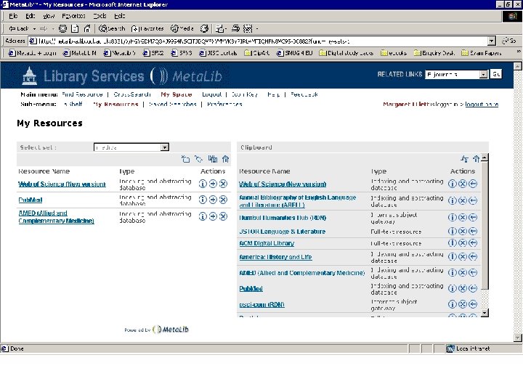The width and height of the screenshot is (523, 392).
Task: Click the clipboard list scroll-down arrow
Action: (x=485, y=313)
